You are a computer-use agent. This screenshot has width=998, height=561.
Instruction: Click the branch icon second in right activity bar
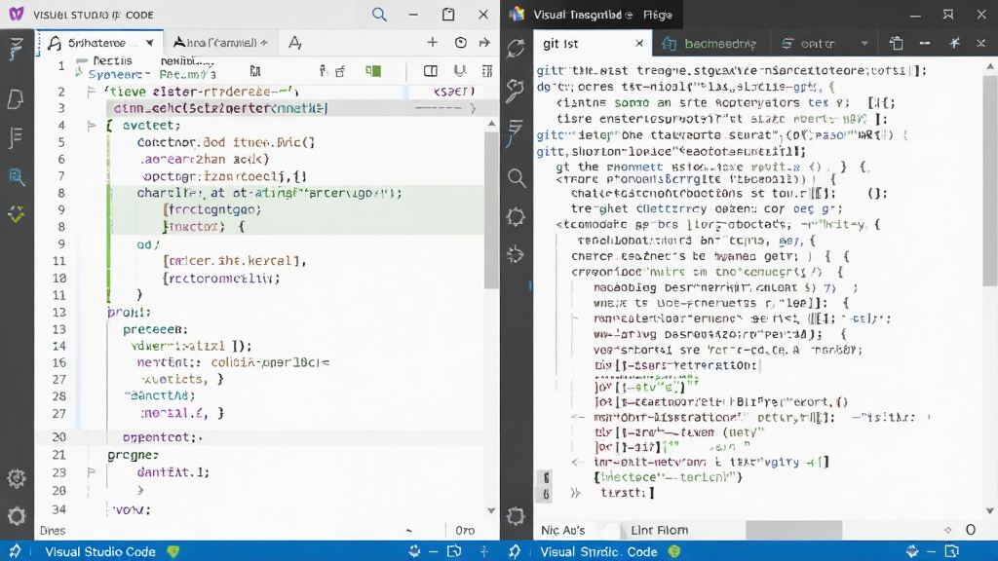(515, 91)
